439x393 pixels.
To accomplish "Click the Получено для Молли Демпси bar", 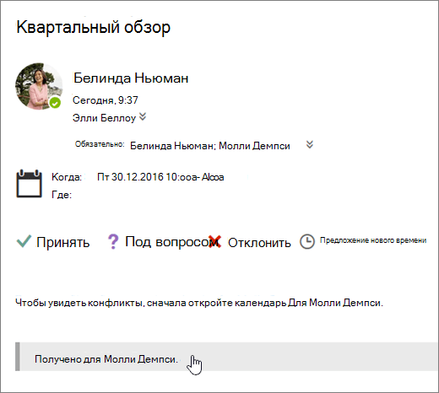I will (226, 357).
